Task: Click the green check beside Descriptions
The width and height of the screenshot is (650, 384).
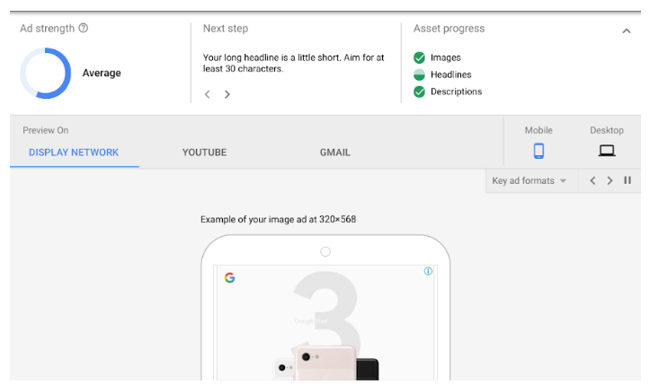Action: coord(420,92)
